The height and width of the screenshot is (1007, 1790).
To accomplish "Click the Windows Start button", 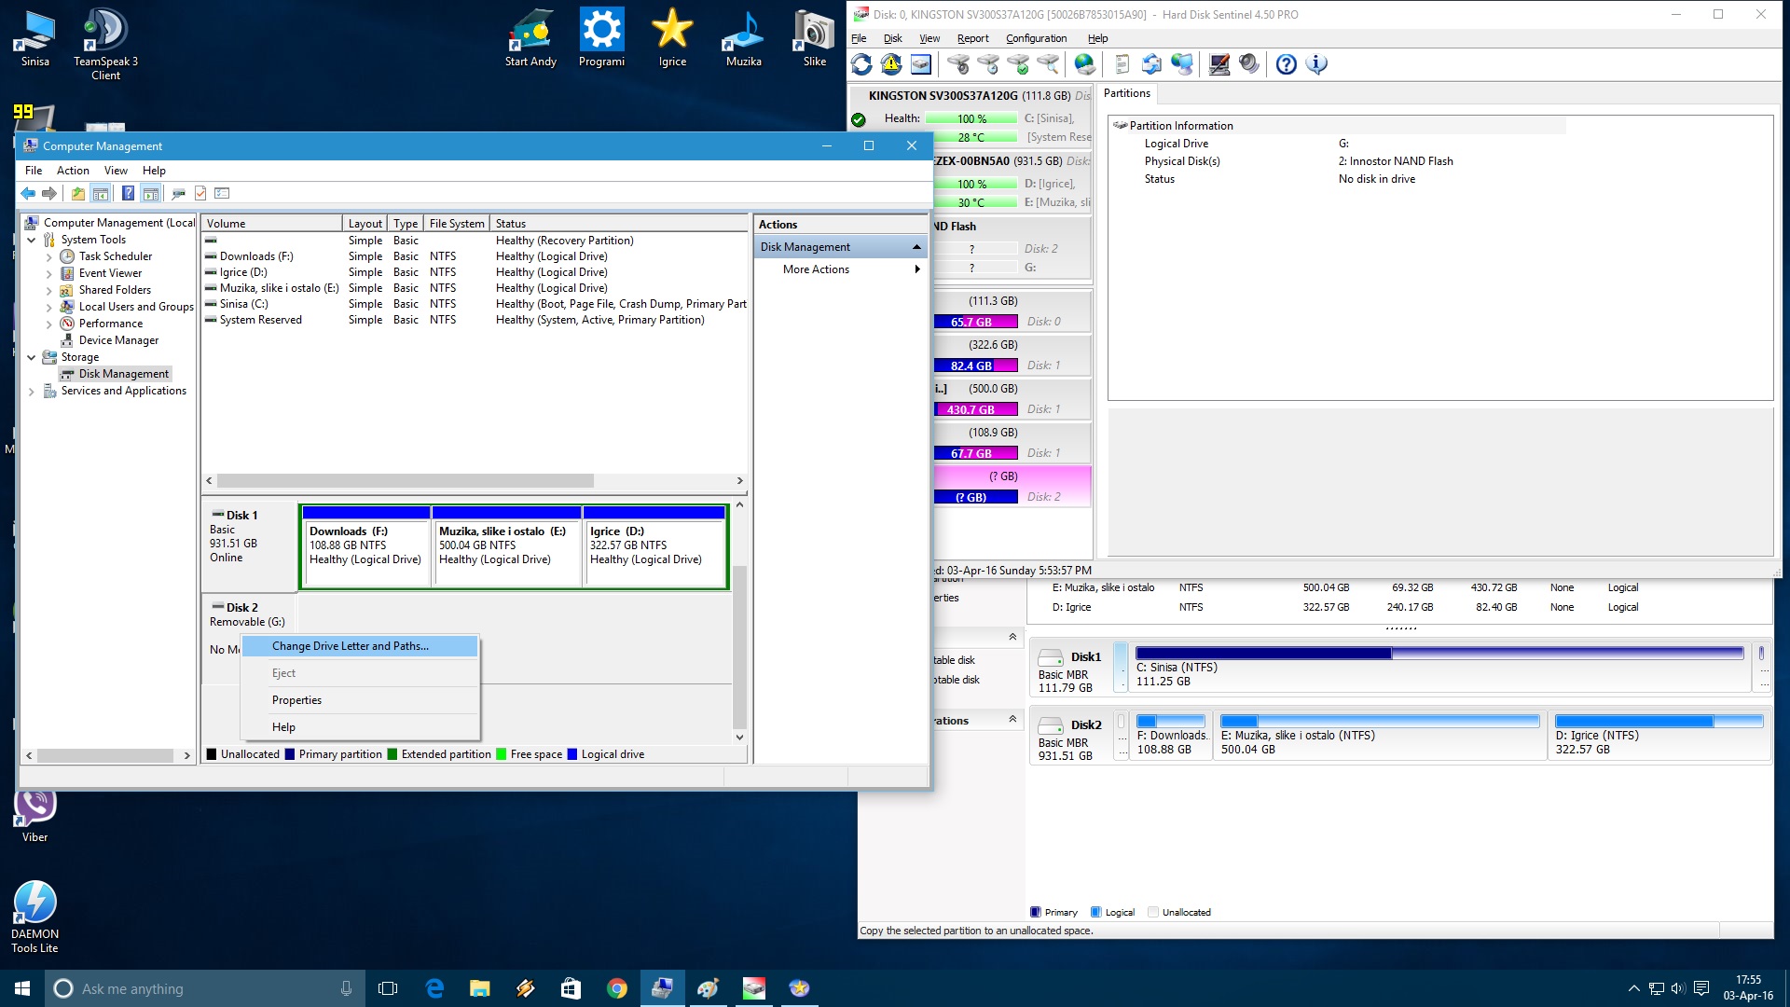I will tap(22, 988).
